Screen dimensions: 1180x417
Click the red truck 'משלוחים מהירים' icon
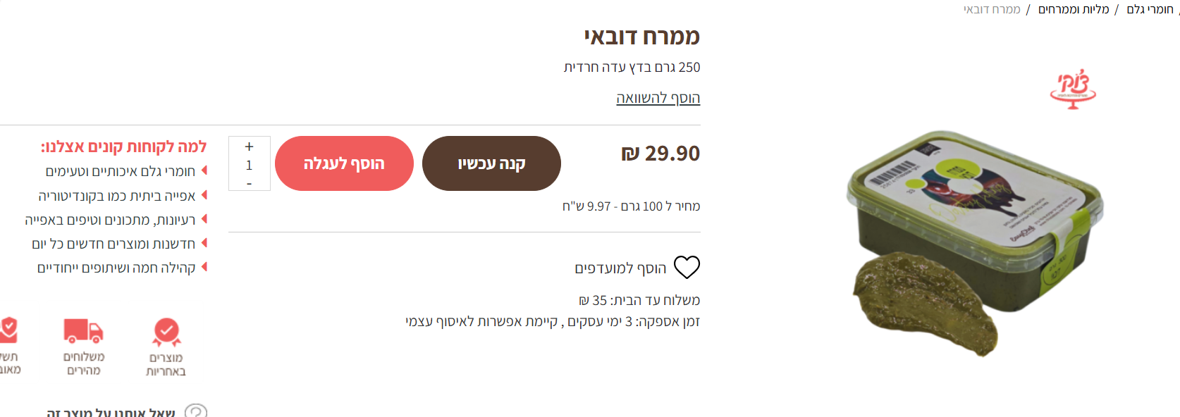(x=83, y=330)
